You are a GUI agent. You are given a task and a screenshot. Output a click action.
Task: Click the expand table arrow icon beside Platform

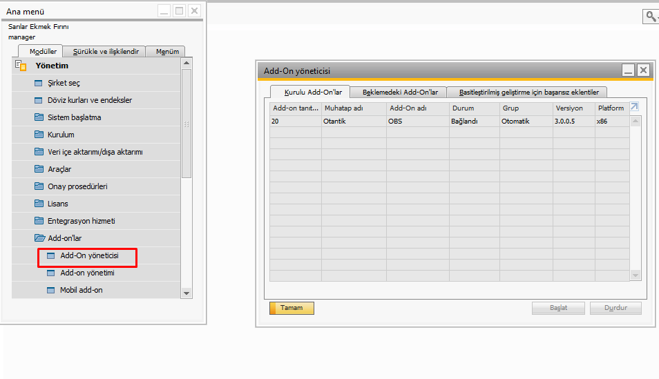634,108
